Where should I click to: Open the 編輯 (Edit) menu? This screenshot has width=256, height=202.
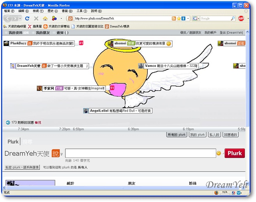pos(23,11)
